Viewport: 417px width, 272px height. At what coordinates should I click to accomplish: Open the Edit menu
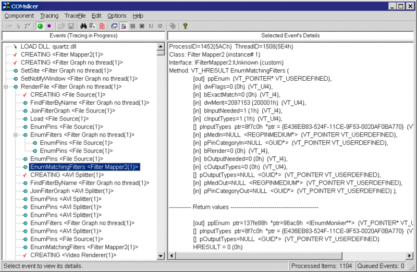tap(96, 16)
